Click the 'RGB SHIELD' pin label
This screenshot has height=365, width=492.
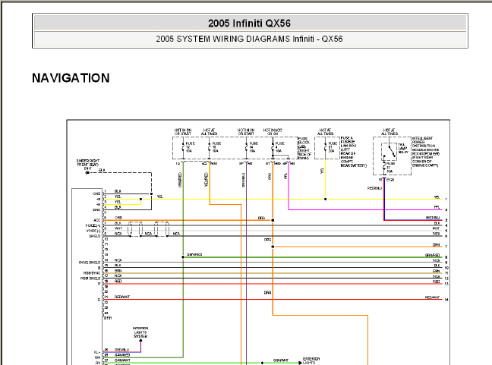90,278
